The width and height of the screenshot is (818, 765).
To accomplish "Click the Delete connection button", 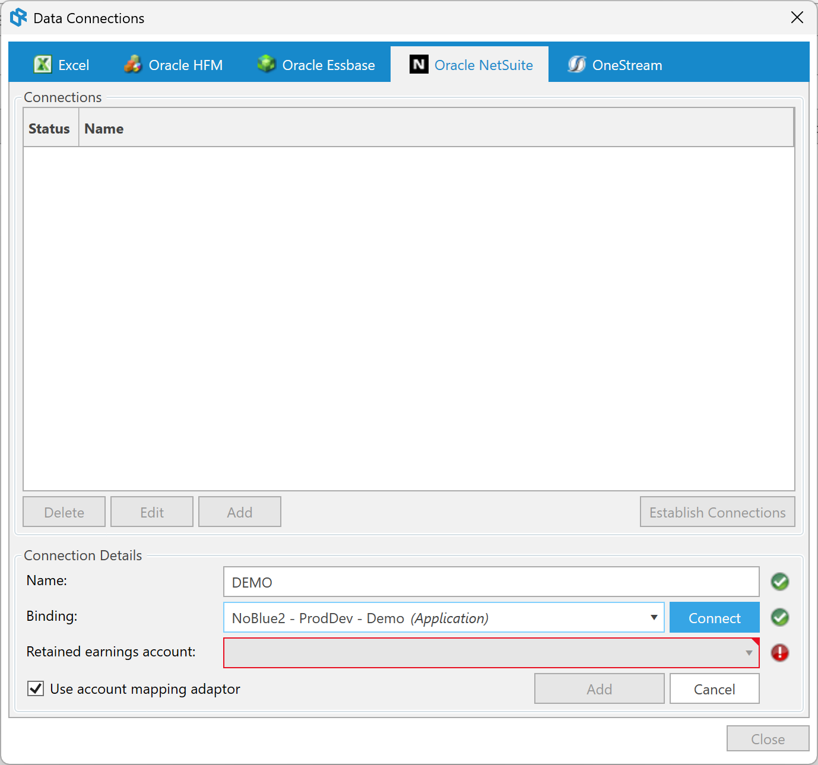I will 64,512.
